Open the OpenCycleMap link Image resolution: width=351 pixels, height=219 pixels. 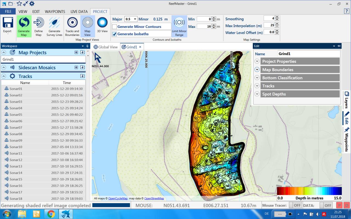(x=118, y=198)
